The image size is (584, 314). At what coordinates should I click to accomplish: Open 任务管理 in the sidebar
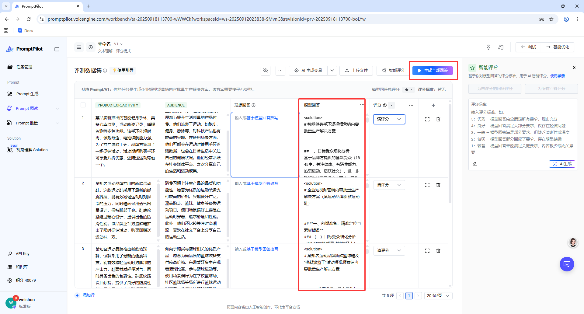coord(24,67)
